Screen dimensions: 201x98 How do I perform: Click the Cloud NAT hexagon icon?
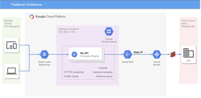coord(128,54)
